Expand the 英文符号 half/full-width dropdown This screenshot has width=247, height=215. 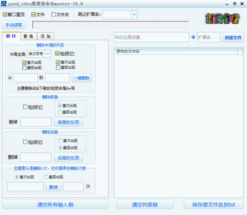(48, 54)
